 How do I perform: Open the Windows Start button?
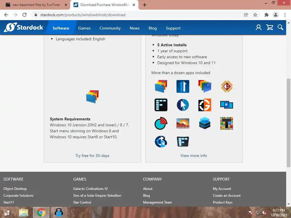(x=7, y=212)
